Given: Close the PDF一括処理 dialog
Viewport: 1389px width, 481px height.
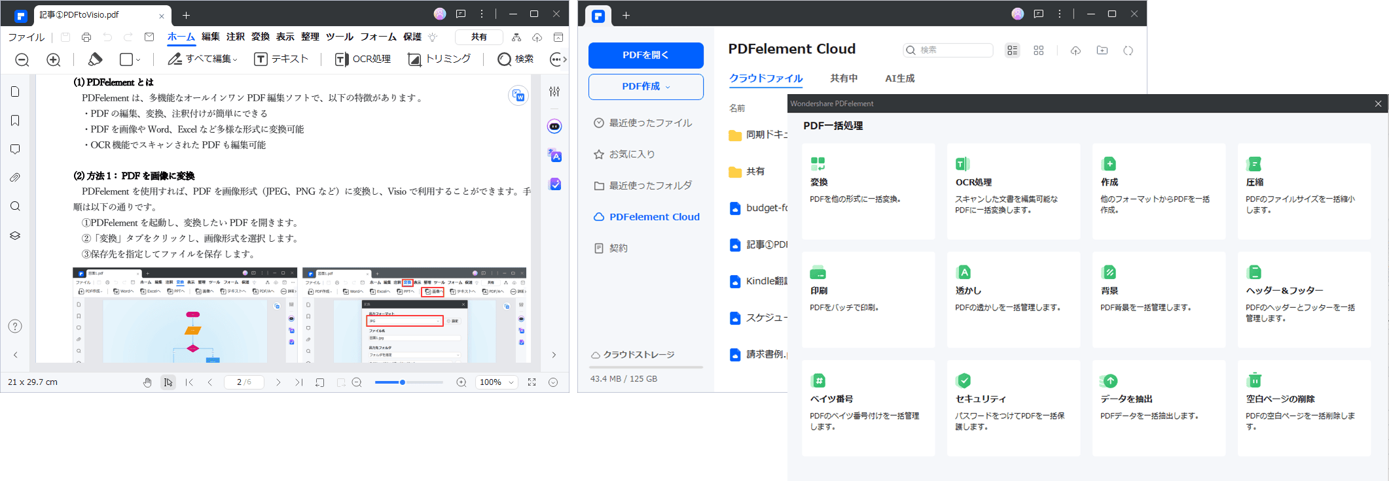Looking at the screenshot, I should coord(1378,103).
